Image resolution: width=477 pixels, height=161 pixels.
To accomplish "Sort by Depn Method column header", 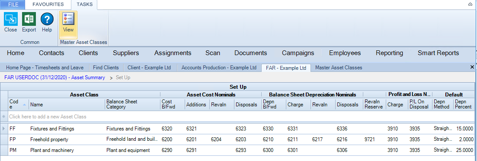I will 443,104.
